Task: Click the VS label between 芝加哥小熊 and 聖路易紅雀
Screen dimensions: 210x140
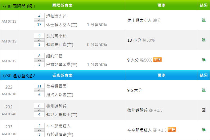Action: (39, 40)
